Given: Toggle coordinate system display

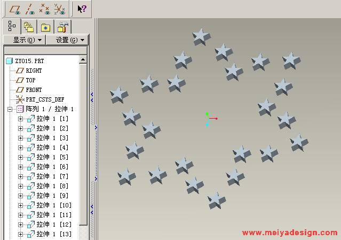Looking at the screenshot, I should coord(59,10).
